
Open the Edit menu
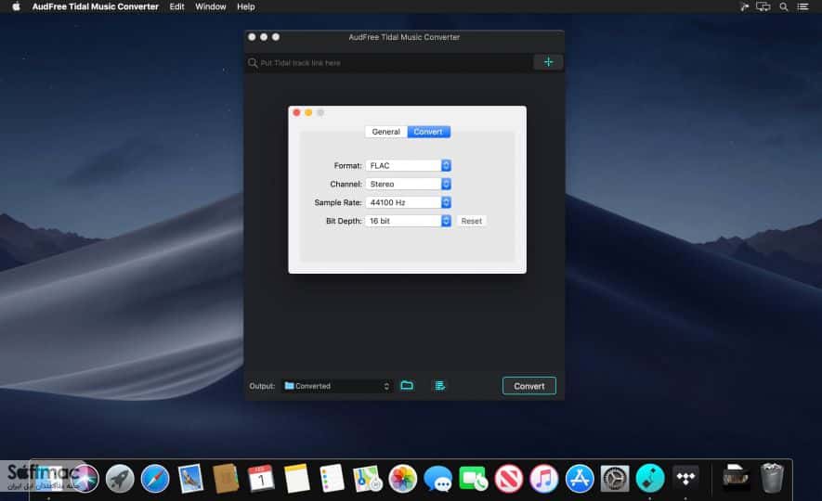pyautogui.click(x=176, y=6)
